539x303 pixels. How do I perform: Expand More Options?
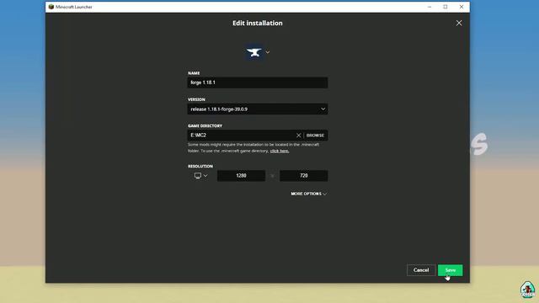tap(309, 194)
